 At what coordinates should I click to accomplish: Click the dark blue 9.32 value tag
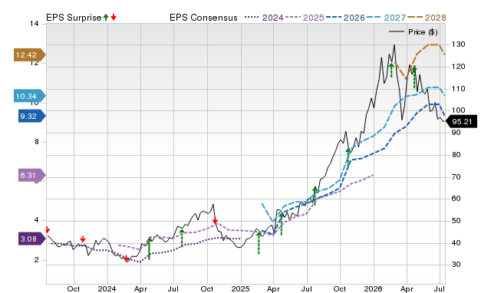point(32,116)
